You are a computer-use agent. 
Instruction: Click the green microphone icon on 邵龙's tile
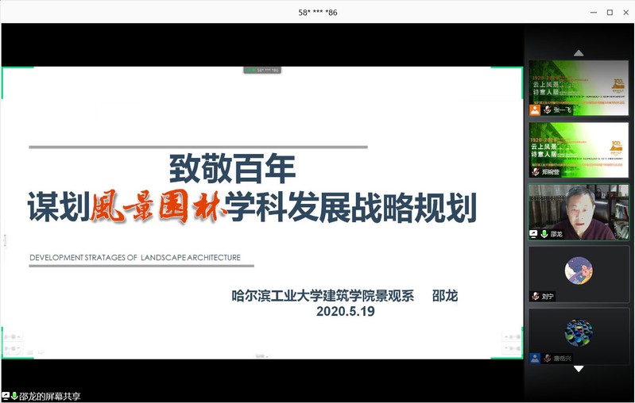coord(544,234)
